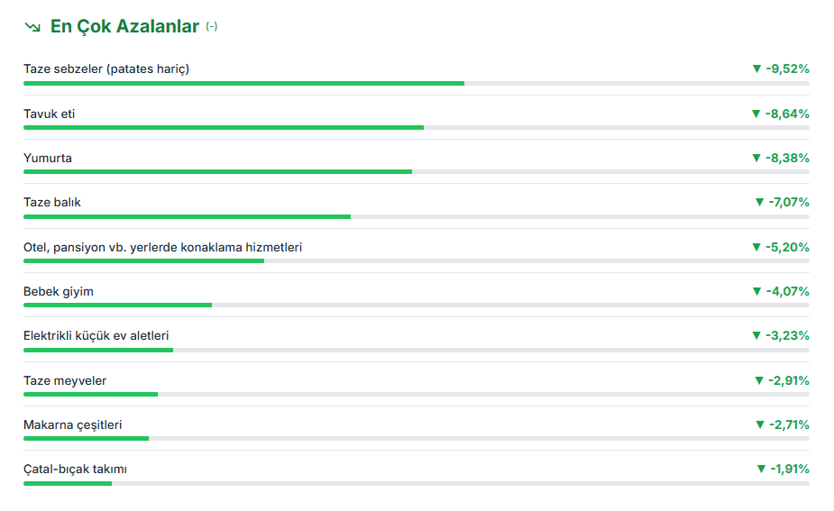The image size is (834, 511).
Task: Click the (-) indicator after the heading
Action: [212, 27]
